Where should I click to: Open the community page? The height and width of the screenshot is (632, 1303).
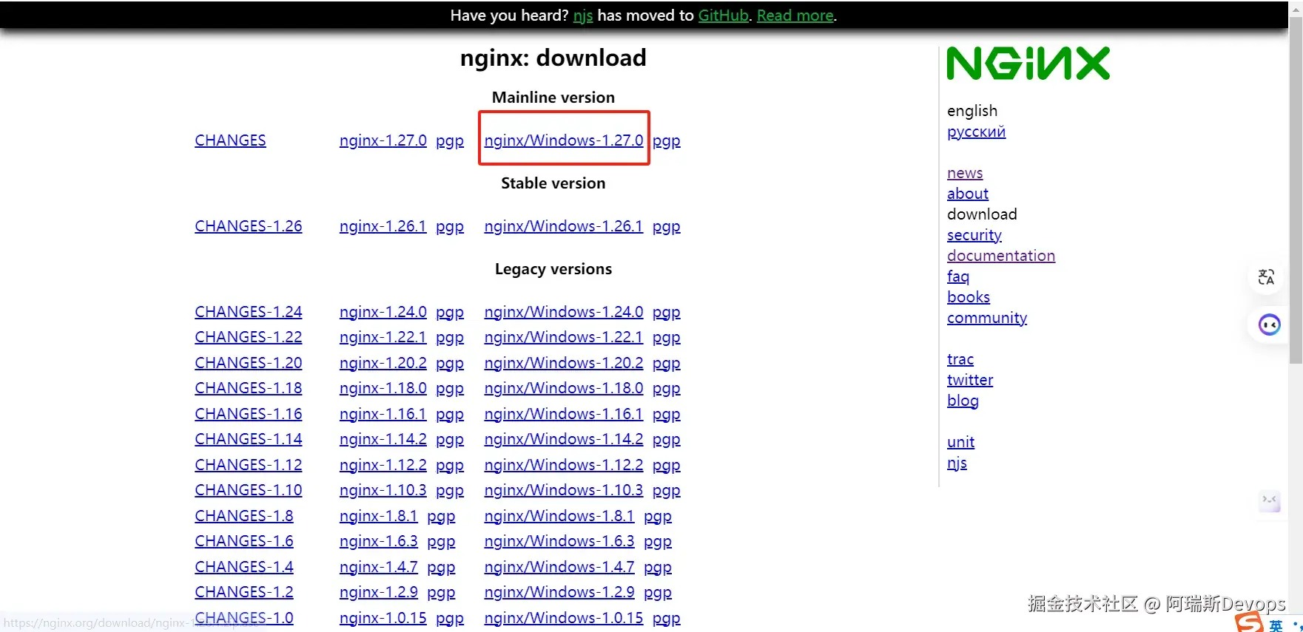pos(987,318)
